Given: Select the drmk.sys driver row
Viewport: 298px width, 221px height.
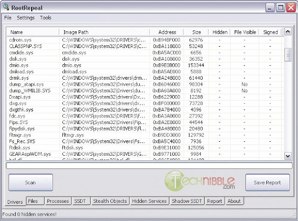Looking at the screenshot, I should click(x=145, y=78).
